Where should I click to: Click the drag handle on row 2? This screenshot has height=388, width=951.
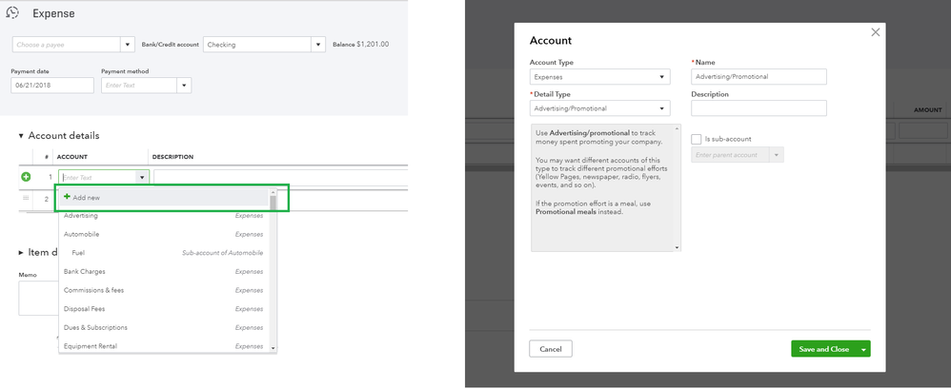pos(26,199)
